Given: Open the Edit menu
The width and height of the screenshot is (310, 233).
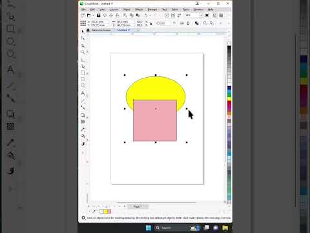Looking at the screenshot, I should coord(92,10).
